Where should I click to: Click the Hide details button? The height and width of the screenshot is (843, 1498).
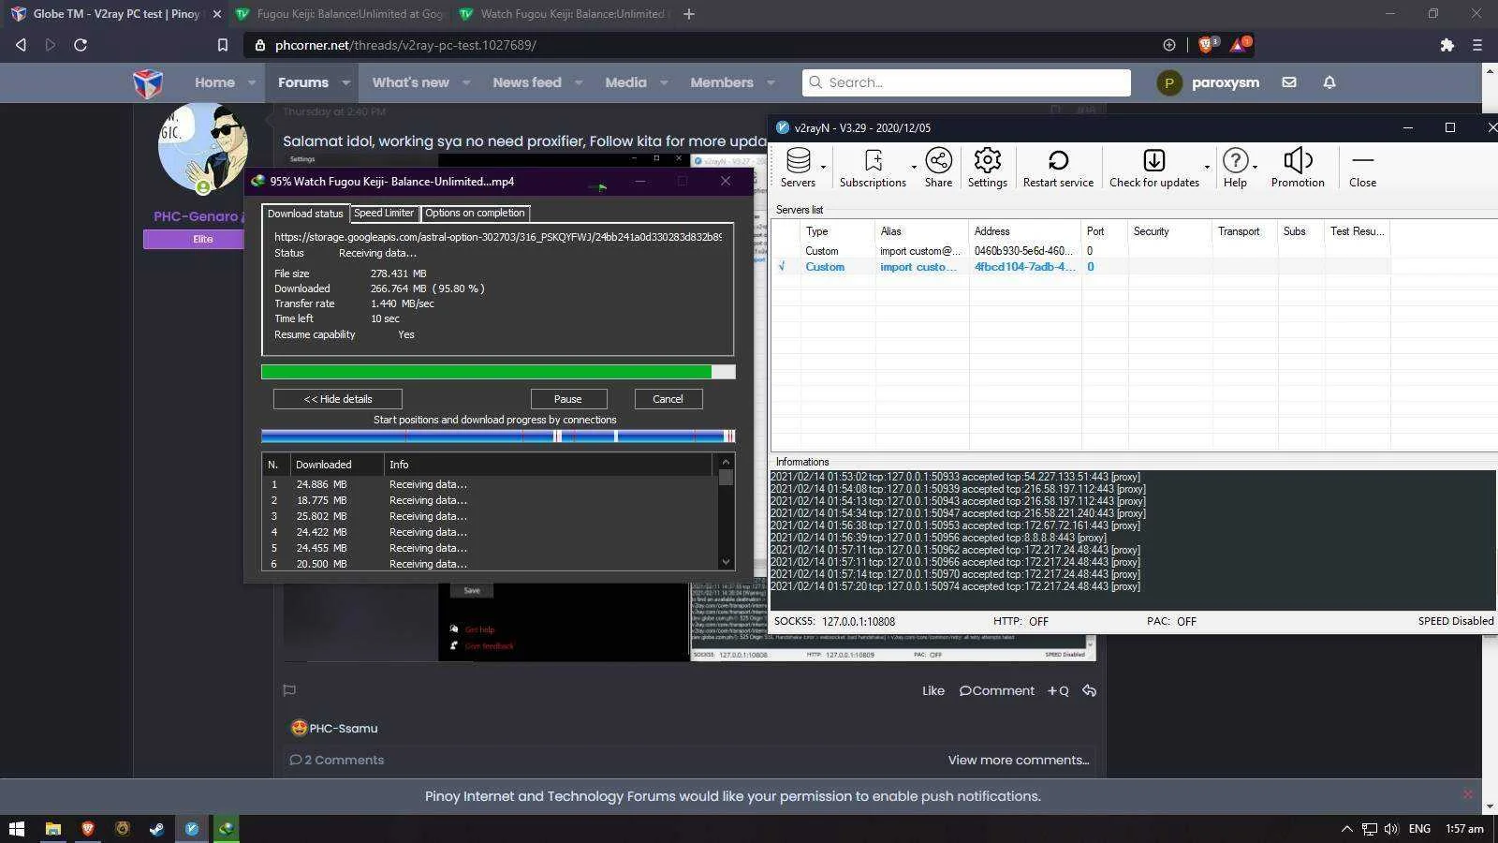338,399
